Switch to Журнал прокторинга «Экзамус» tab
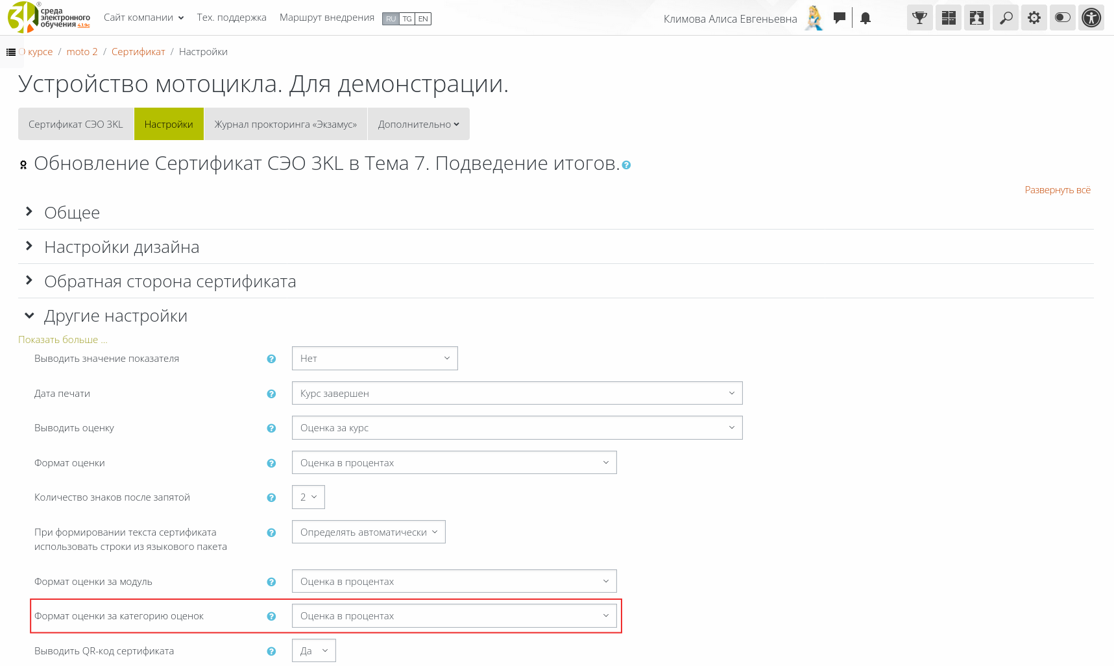Viewport: 1114px width, 666px height. [x=285, y=125]
